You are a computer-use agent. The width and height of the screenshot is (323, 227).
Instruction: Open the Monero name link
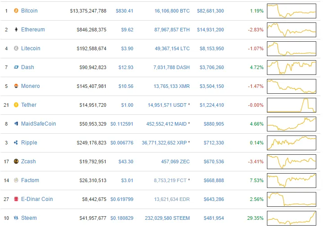click(x=31, y=86)
